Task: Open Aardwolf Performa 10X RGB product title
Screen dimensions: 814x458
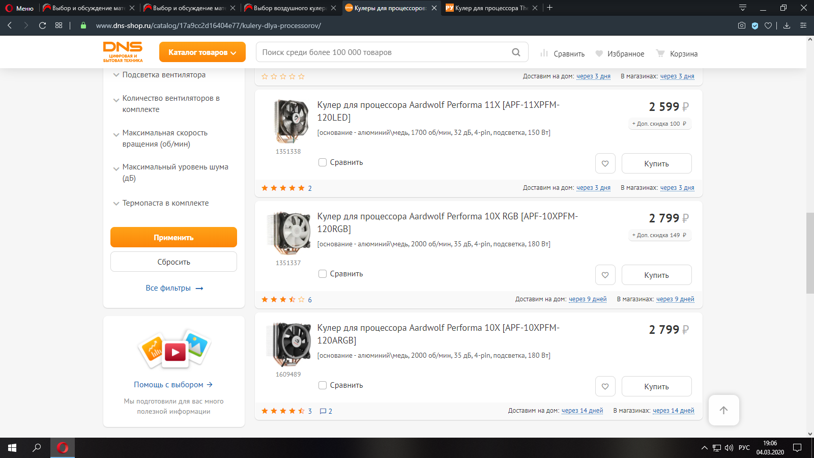Action: (x=448, y=222)
